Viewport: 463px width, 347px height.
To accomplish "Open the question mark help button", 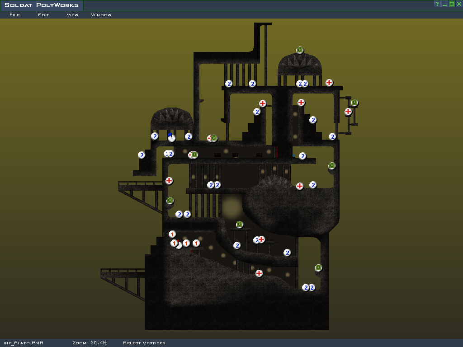I will tap(437, 4).
